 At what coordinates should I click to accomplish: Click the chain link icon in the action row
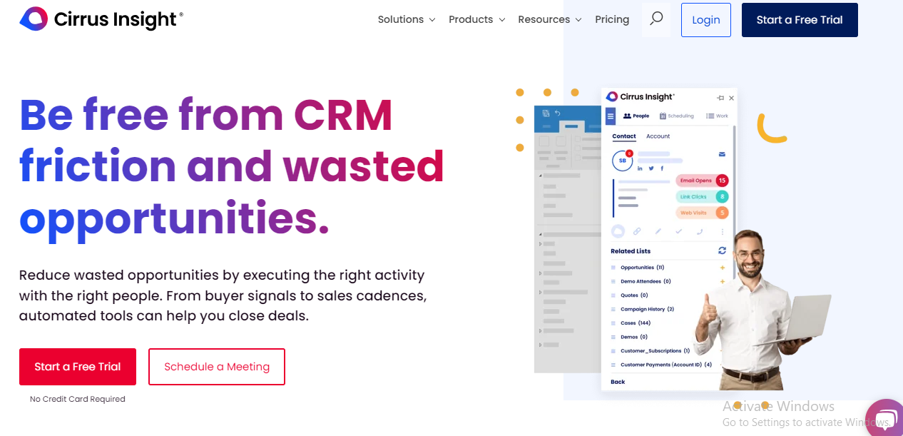637,231
